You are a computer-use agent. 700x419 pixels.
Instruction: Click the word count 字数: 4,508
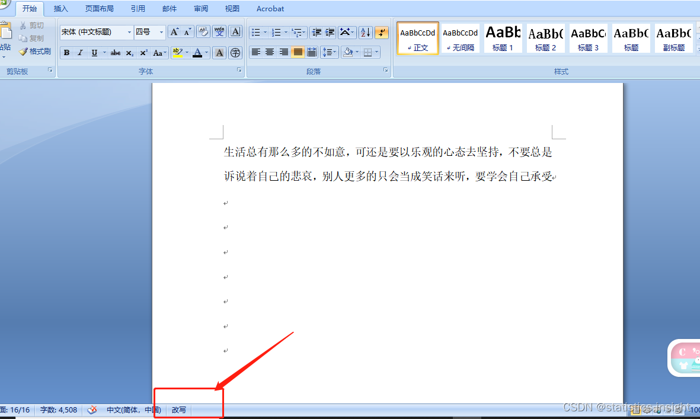[59, 410]
